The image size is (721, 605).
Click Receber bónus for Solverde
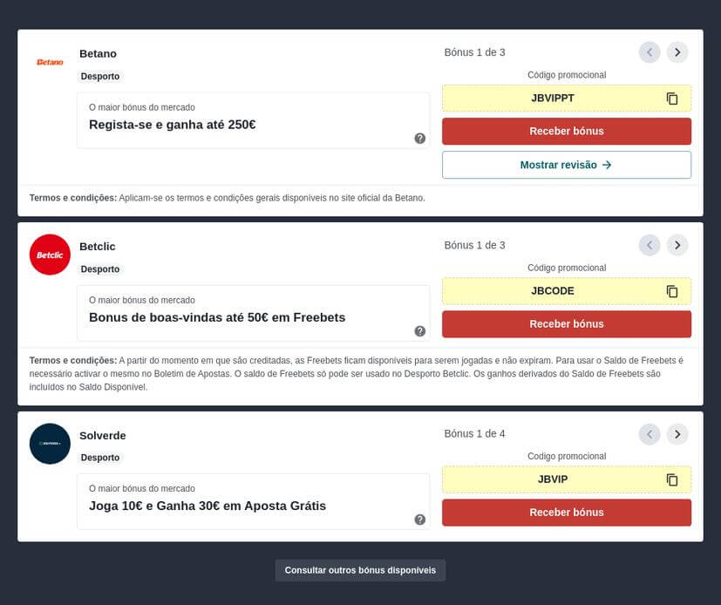pos(567,513)
